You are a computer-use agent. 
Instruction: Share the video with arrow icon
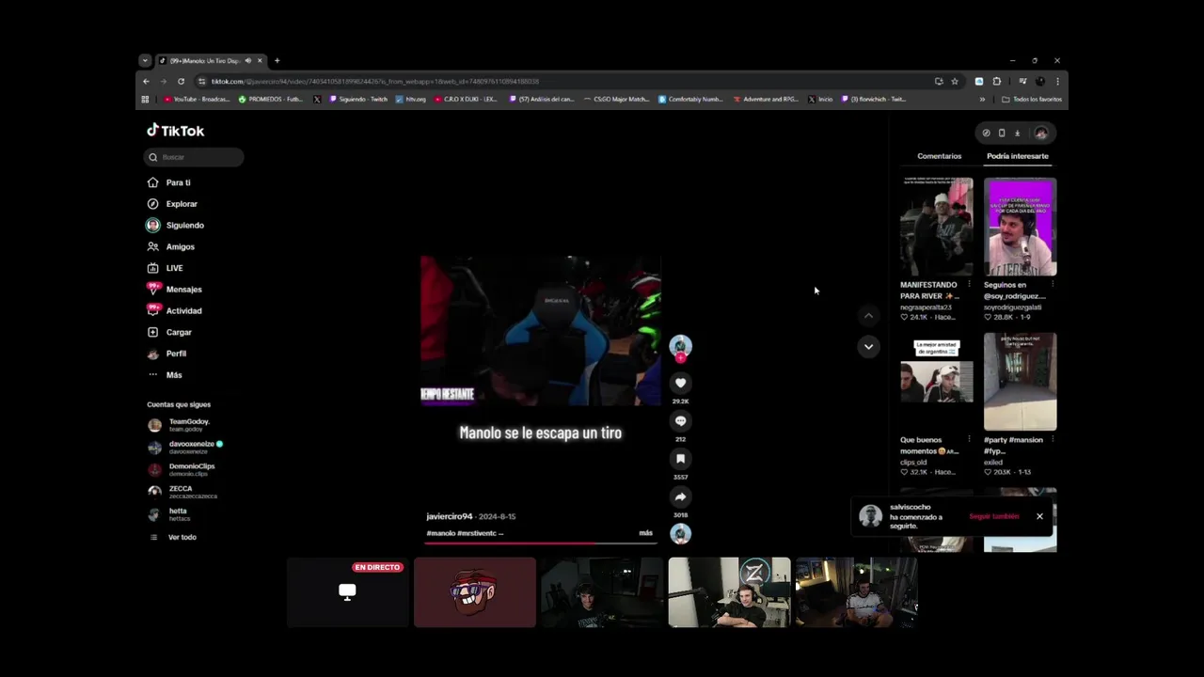pyautogui.click(x=680, y=496)
